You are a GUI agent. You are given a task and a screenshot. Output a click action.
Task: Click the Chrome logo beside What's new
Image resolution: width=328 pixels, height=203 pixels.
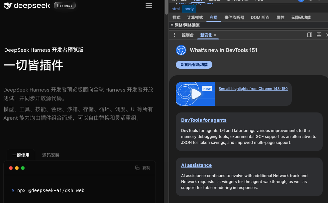pyautogui.click(x=181, y=50)
